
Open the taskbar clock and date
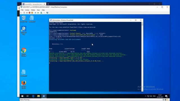point(160,96)
